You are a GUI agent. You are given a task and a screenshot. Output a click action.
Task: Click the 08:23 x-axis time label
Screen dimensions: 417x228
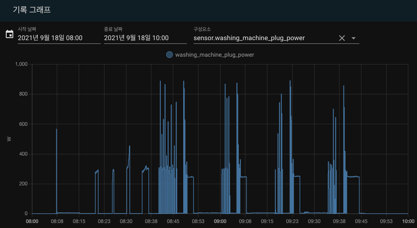[x=104, y=221]
